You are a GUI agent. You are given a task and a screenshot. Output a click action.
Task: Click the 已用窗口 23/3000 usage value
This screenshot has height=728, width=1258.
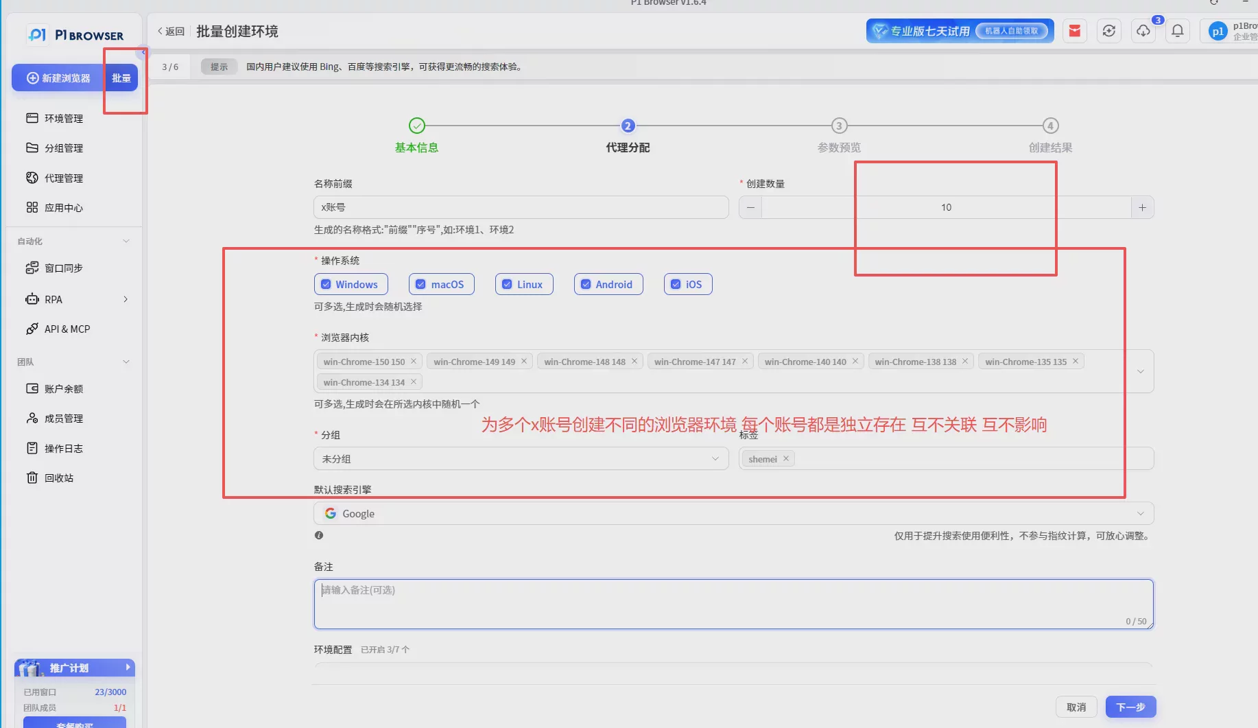(x=110, y=692)
